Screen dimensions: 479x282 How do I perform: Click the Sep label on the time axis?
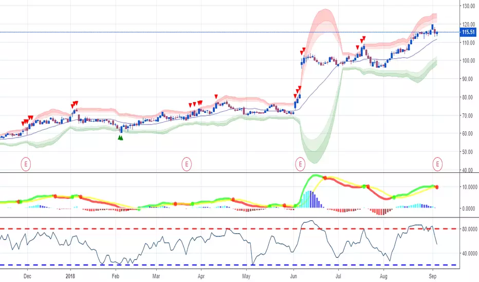click(433, 276)
